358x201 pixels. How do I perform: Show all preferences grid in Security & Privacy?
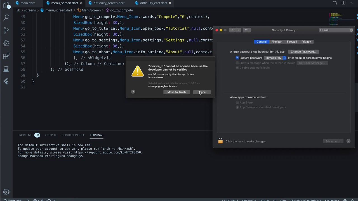click(246, 30)
